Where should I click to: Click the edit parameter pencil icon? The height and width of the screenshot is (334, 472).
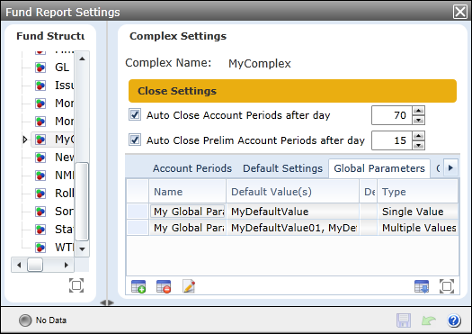click(189, 286)
